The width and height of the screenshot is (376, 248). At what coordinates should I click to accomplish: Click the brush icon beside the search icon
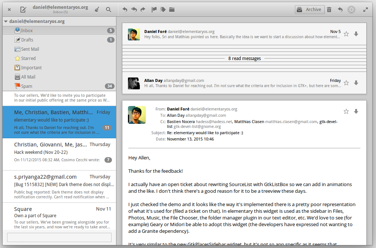tap(97, 10)
